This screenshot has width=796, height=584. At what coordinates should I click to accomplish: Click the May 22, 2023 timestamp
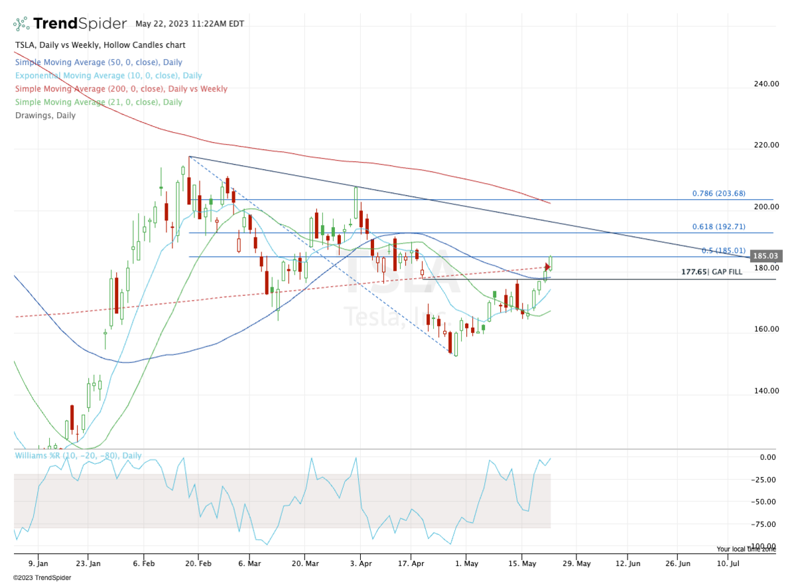[x=189, y=24]
